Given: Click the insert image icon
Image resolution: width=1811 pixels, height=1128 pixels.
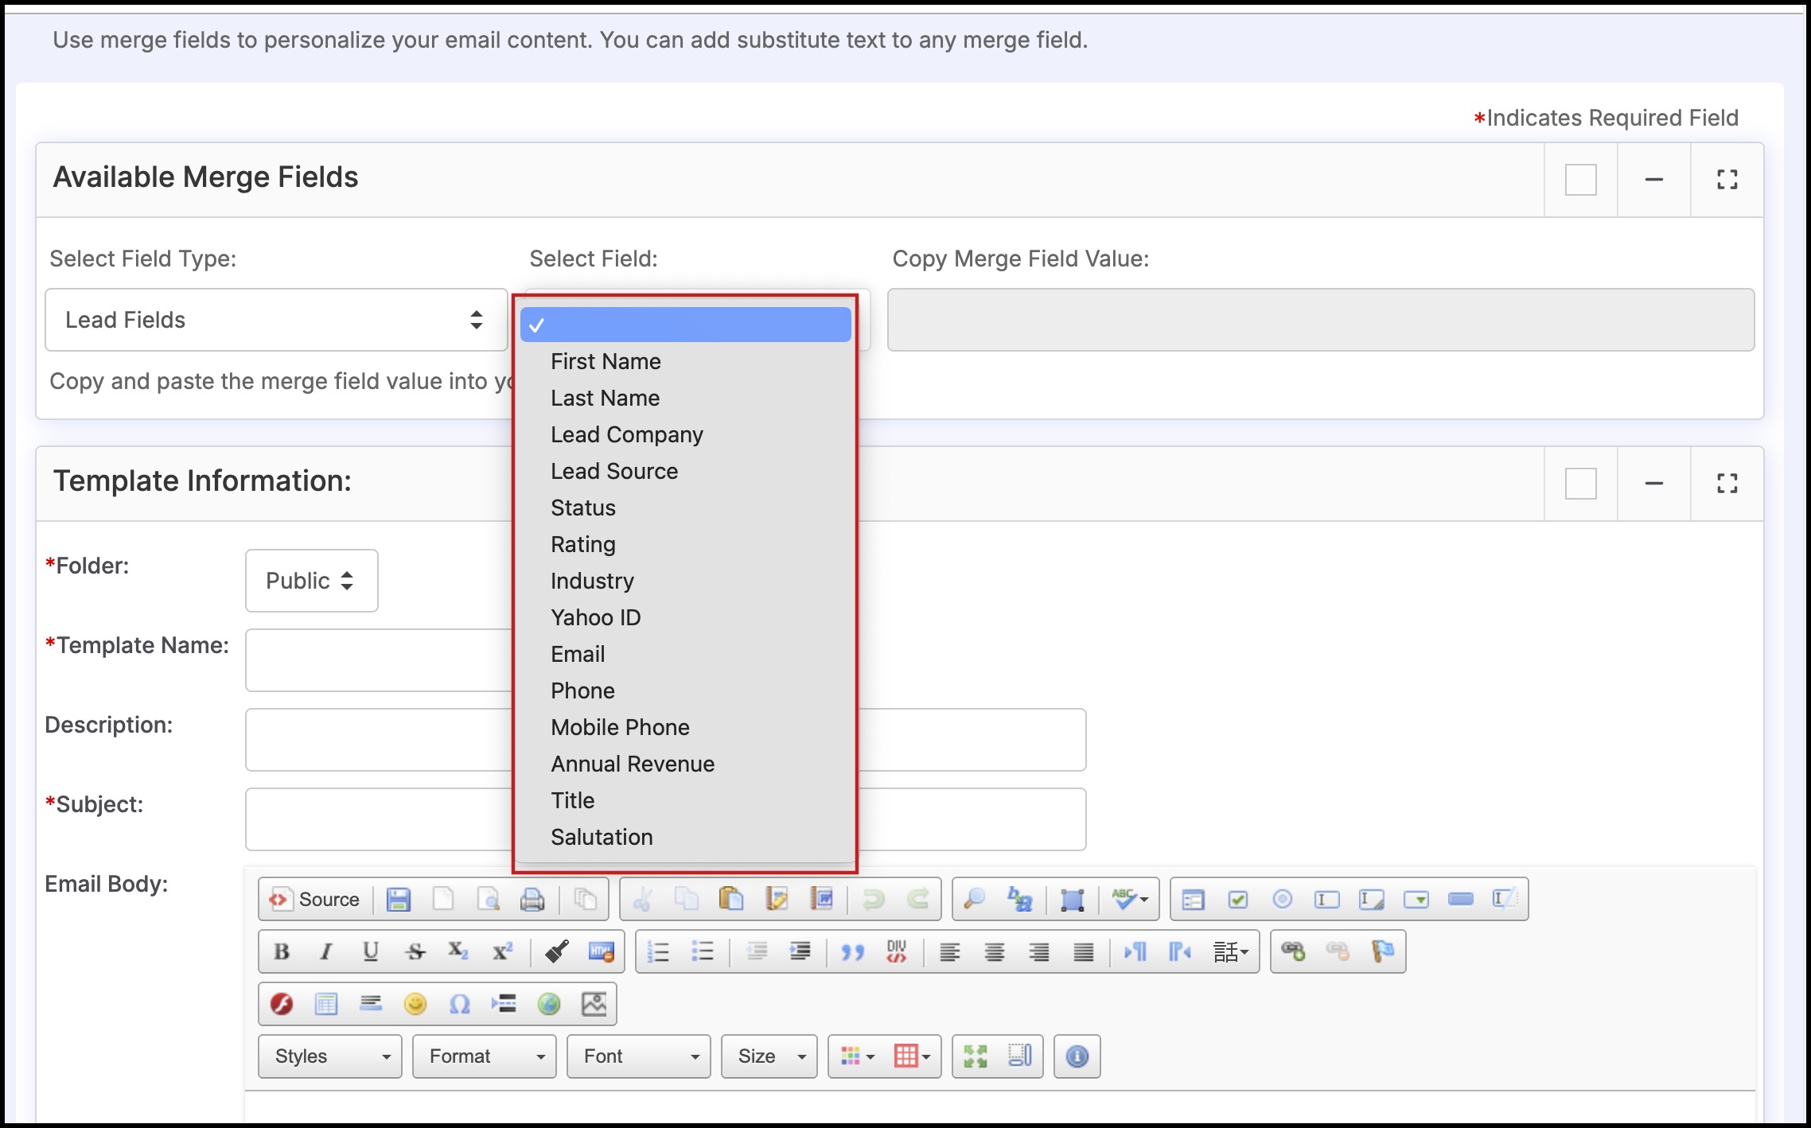Looking at the screenshot, I should tap(594, 1004).
